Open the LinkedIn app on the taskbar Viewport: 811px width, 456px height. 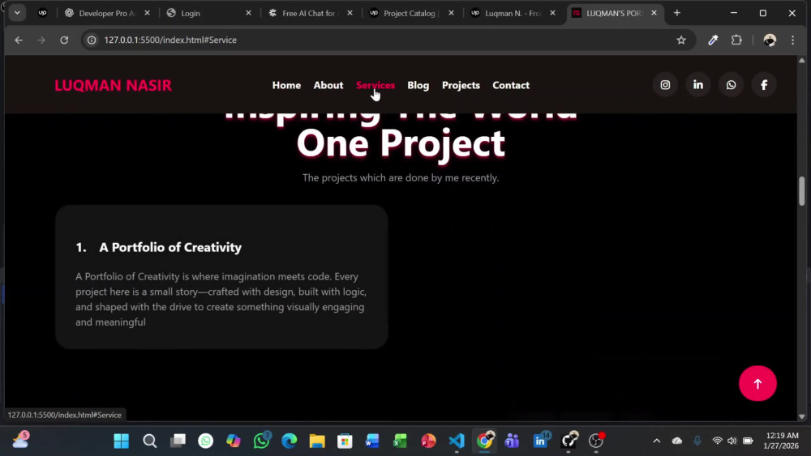click(x=540, y=441)
